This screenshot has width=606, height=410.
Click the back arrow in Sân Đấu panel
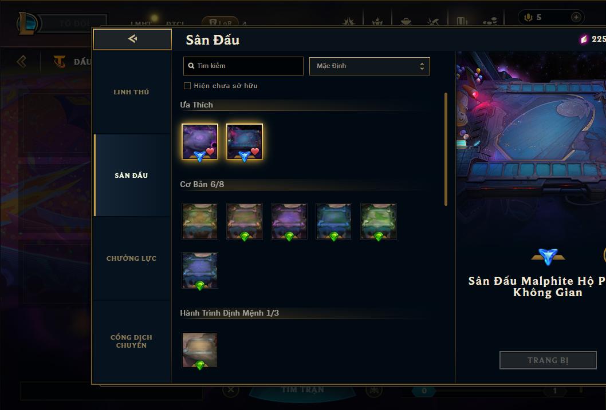132,39
